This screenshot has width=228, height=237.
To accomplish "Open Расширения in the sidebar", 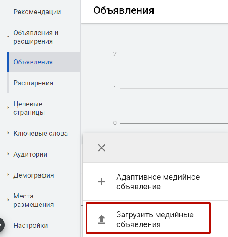I will (x=33, y=83).
